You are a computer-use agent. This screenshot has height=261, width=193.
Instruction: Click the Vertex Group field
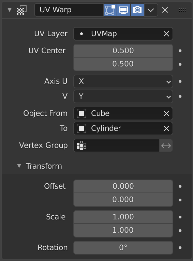point(116,145)
